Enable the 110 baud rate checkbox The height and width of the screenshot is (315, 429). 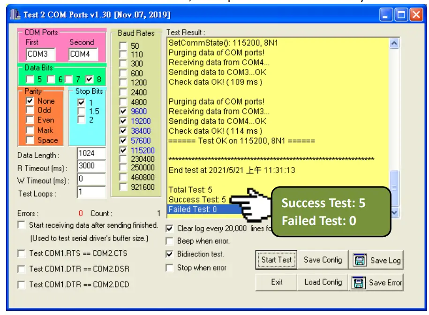click(123, 54)
